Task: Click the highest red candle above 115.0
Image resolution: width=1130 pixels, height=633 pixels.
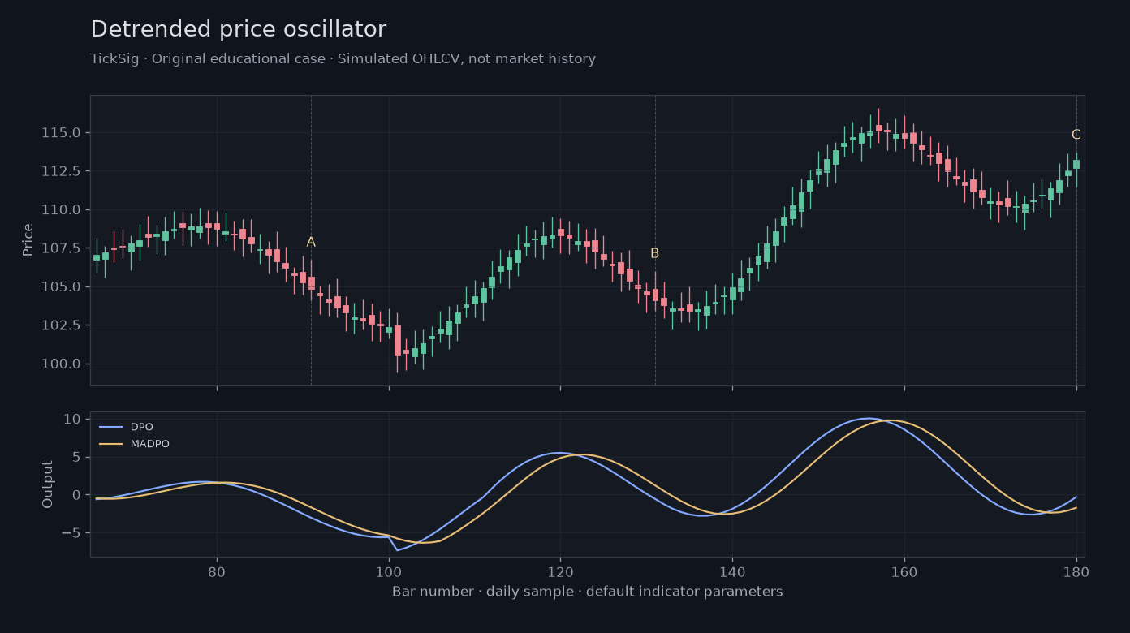Action: (878, 128)
